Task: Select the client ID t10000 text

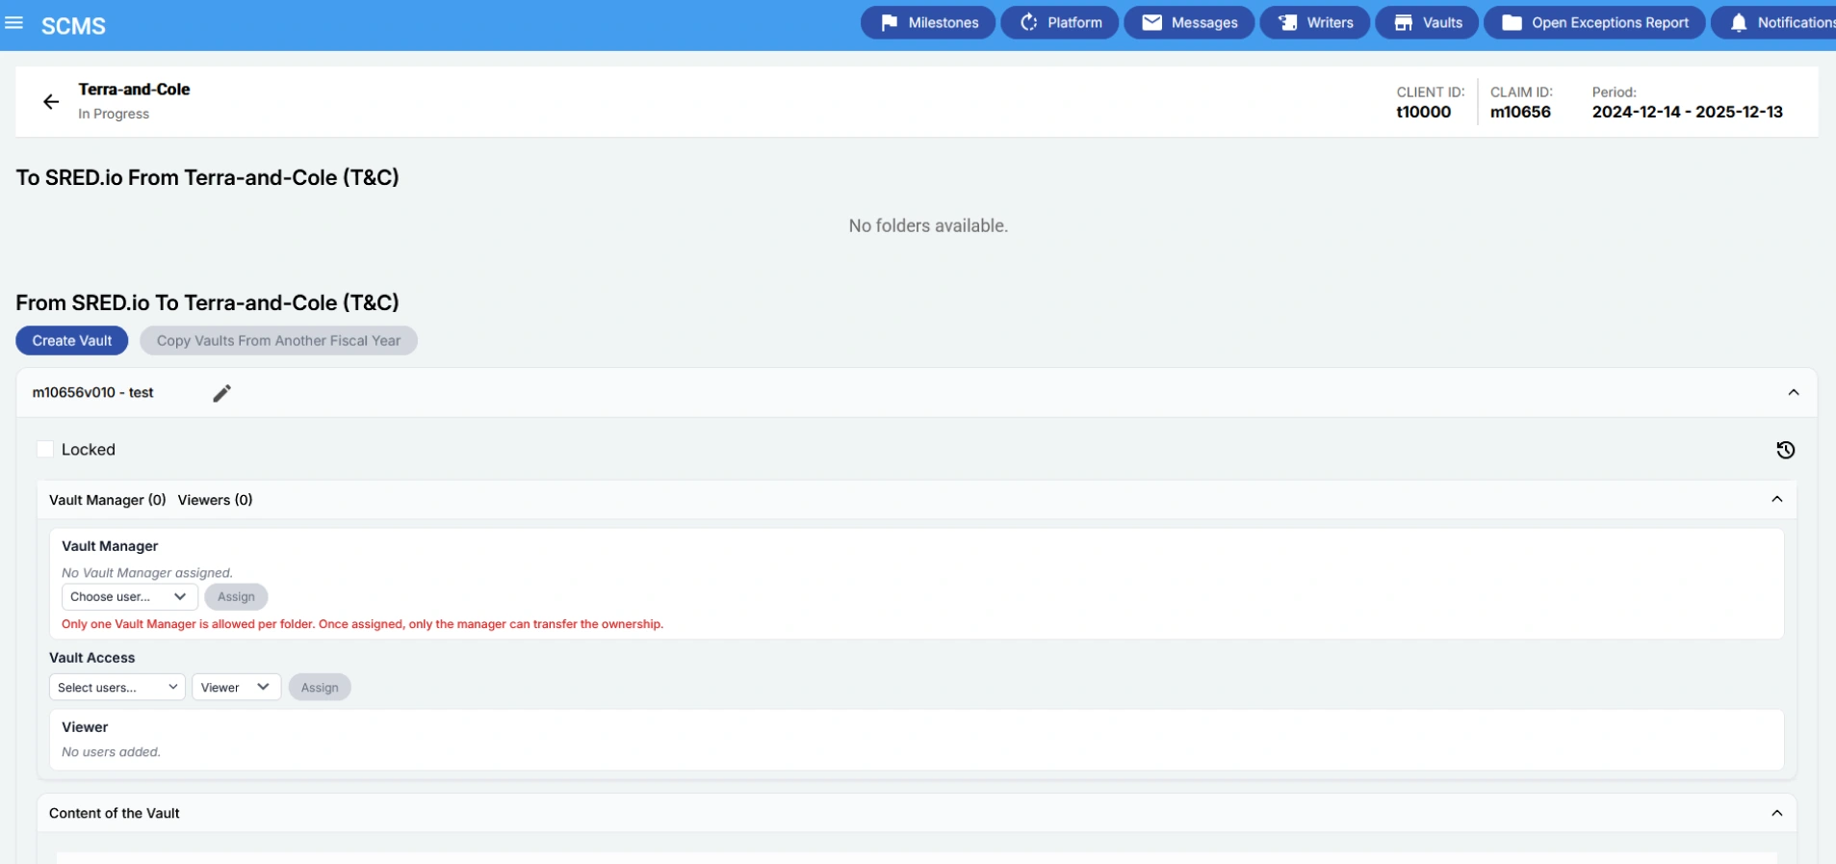Action: pyautogui.click(x=1423, y=112)
